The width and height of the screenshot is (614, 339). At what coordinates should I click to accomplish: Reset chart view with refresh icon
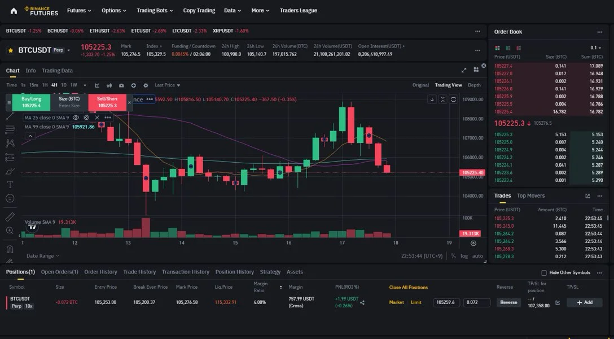click(453, 99)
